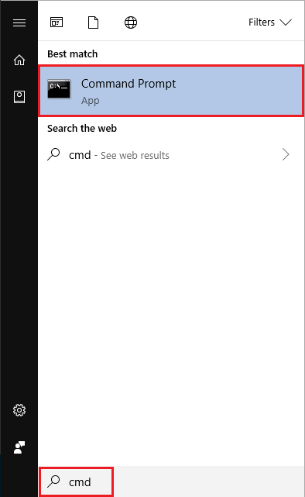Expand Filters using the chevron arrow
The image size is (305, 497).
point(286,22)
